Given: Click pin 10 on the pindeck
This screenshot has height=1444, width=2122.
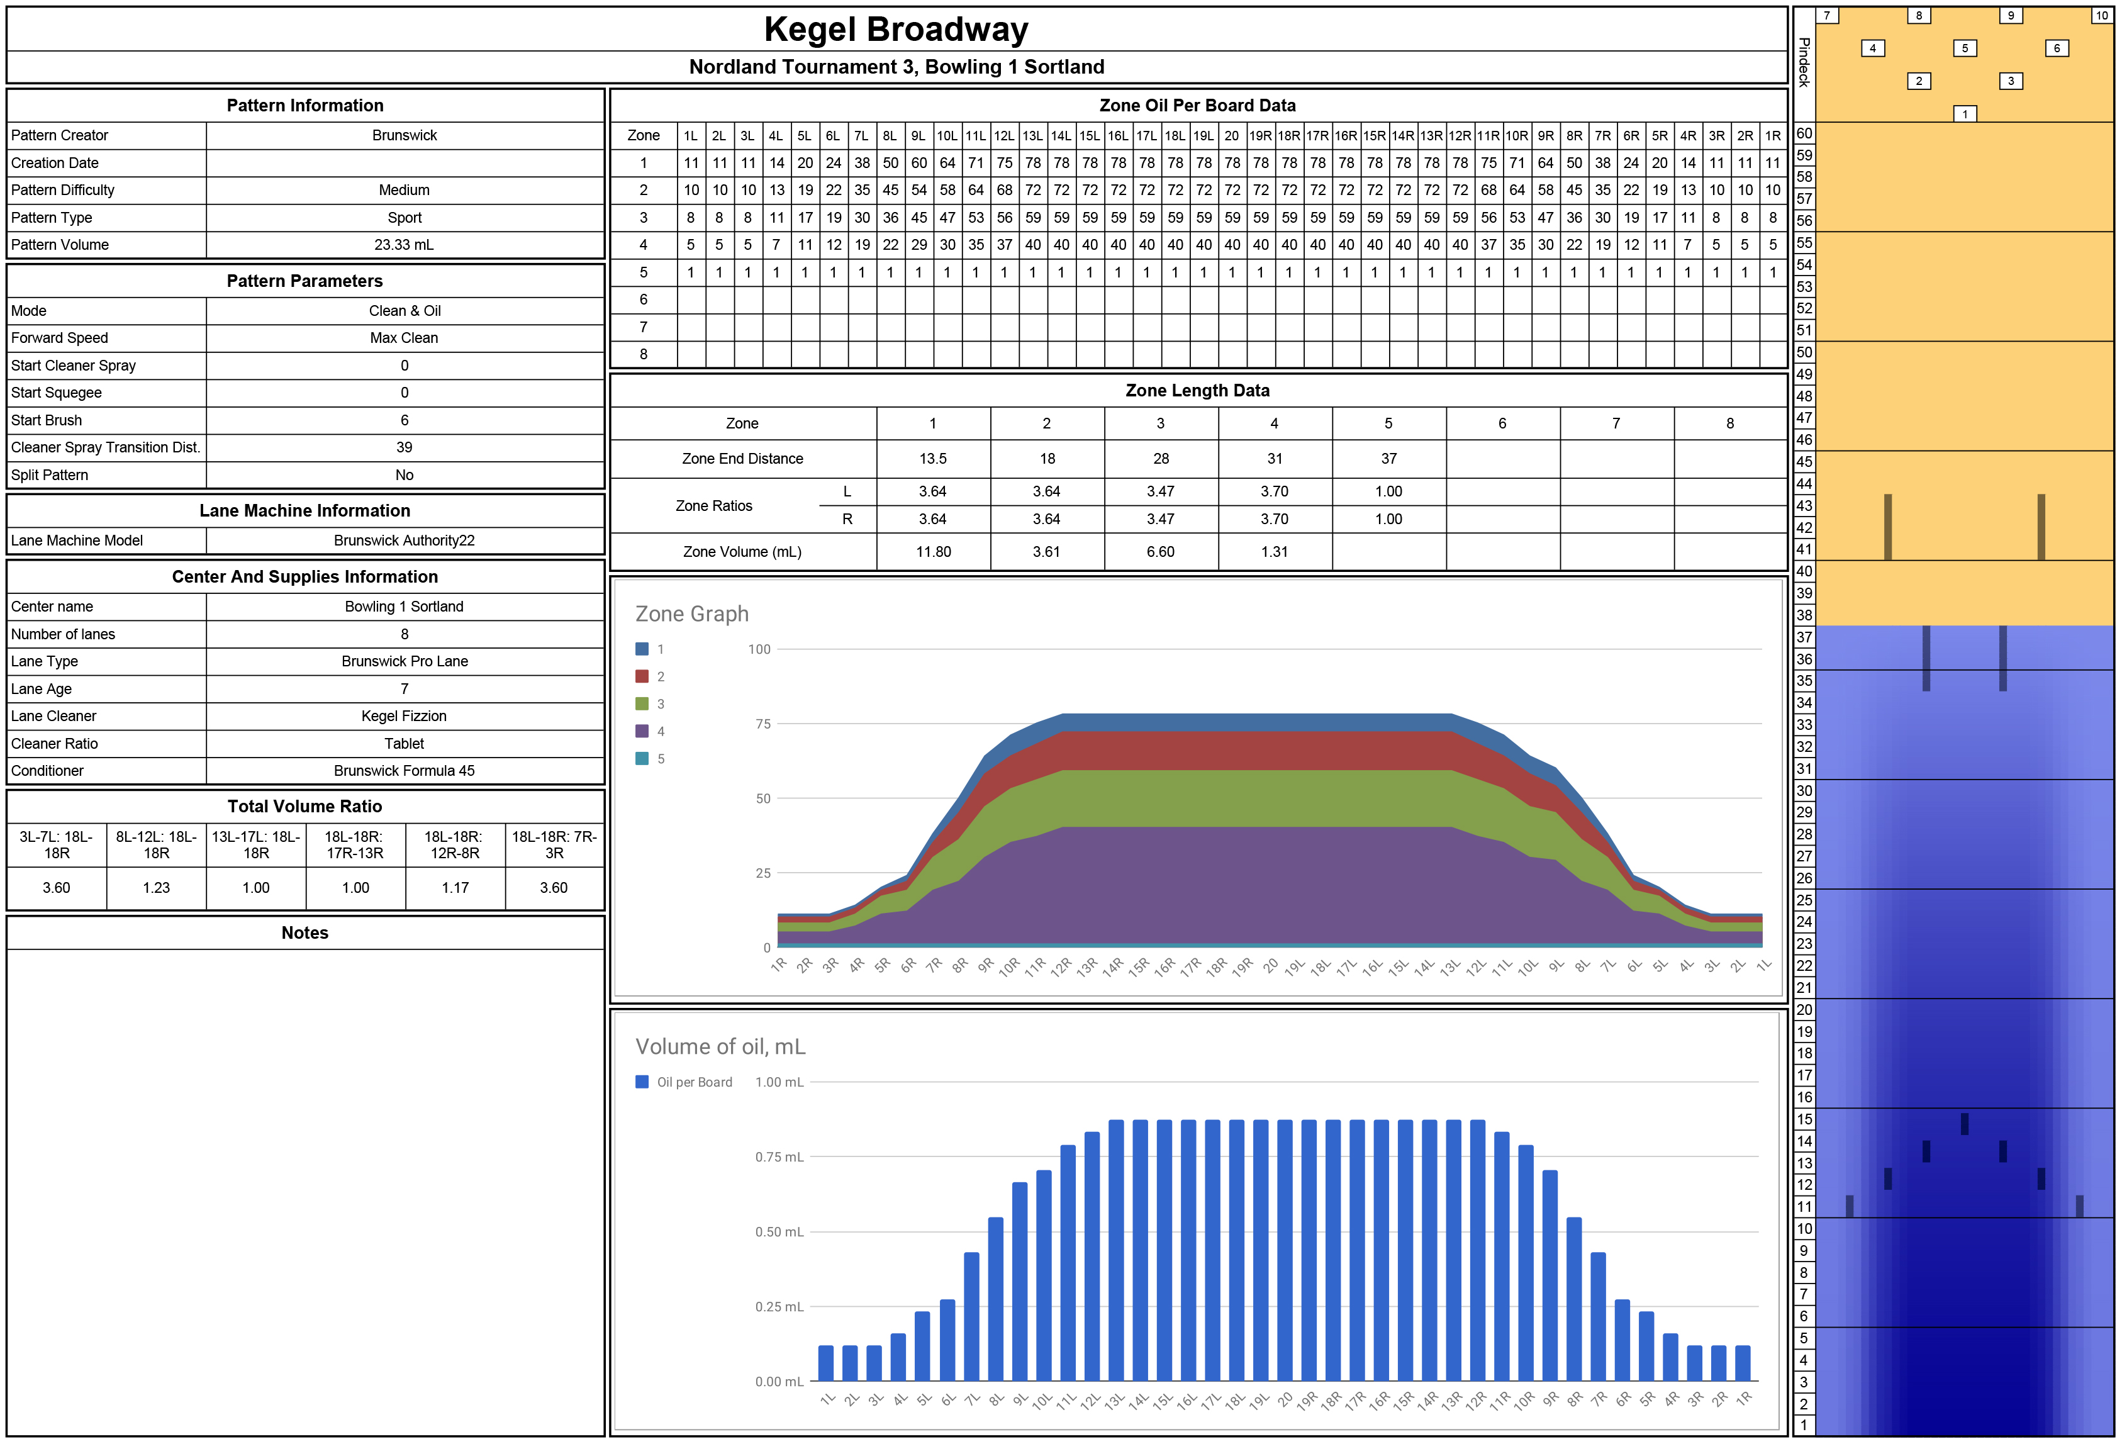Looking at the screenshot, I should [x=2102, y=16].
